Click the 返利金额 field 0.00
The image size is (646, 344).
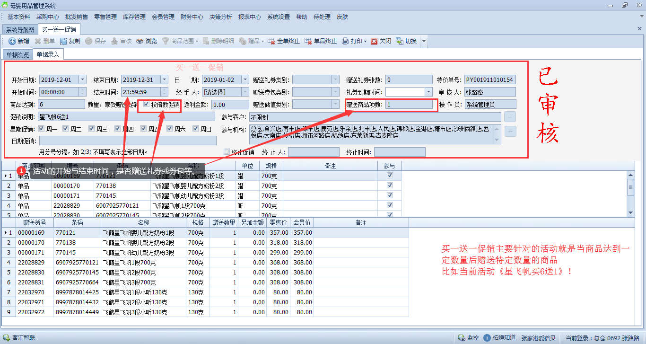230,104
